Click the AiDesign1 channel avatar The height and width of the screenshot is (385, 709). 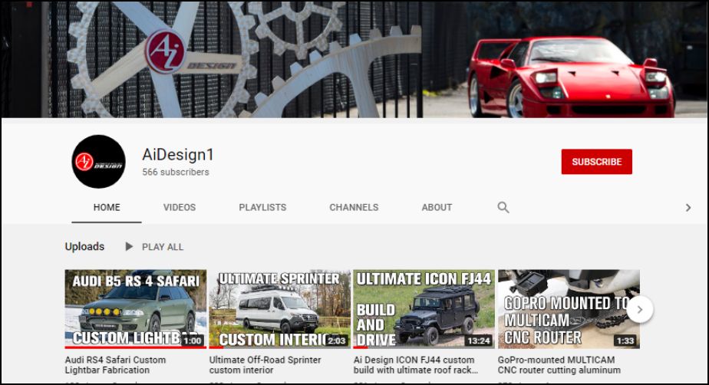click(98, 162)
